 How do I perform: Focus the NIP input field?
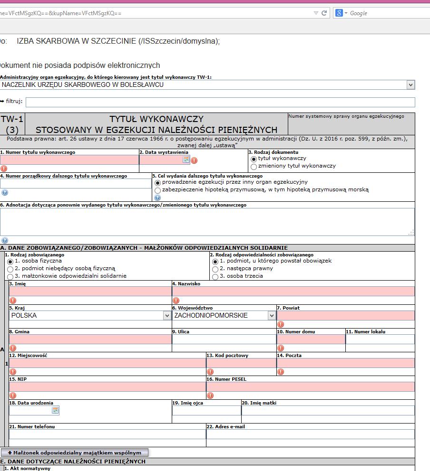click(x=107, y=386)
